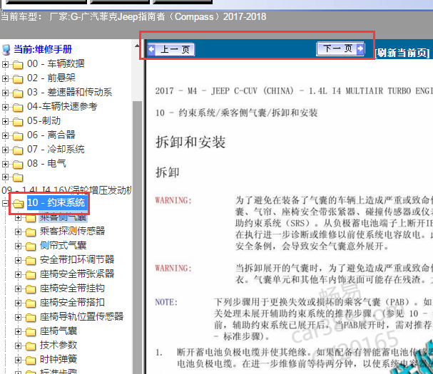Click the 当前车型 vehicle model line
This screenshot has width=433, height=374.
133,17
